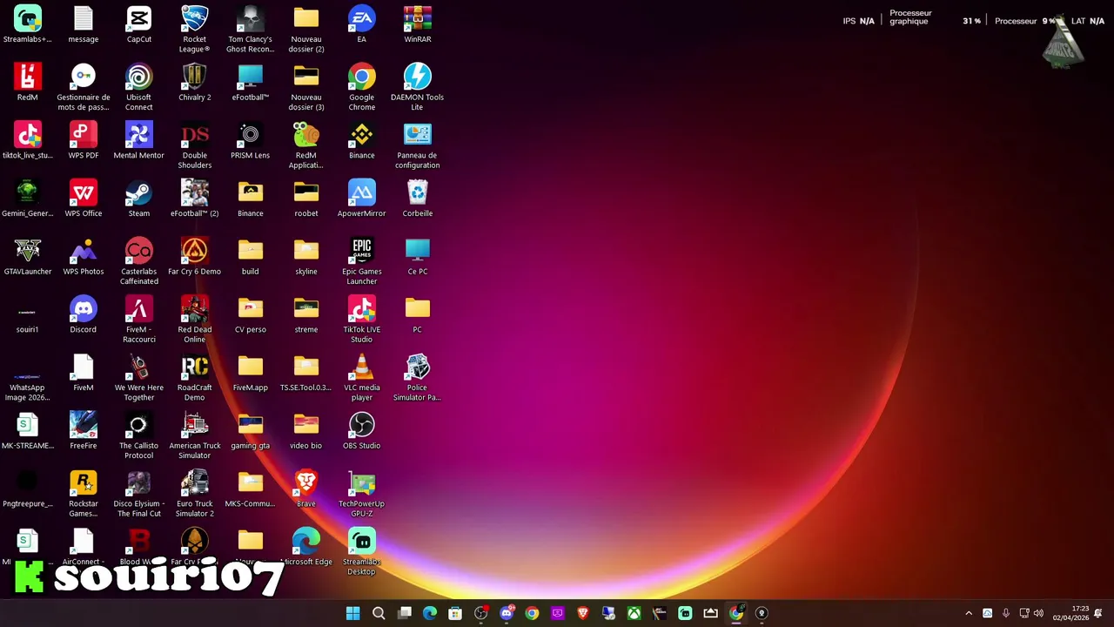Viewport: 1114px width, 627px height.
Task: Open Epic Games Launcher icon
Action: [x=361, y=261]
